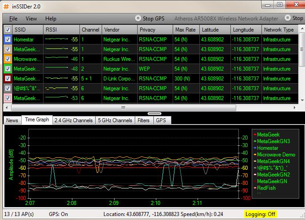
Task: Toggle the select-all checkbox in table header
Action: click(7, 30)
